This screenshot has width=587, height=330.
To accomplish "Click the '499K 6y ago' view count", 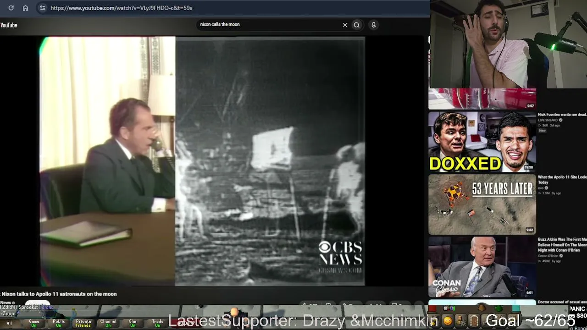I will (x=551, y=261).
